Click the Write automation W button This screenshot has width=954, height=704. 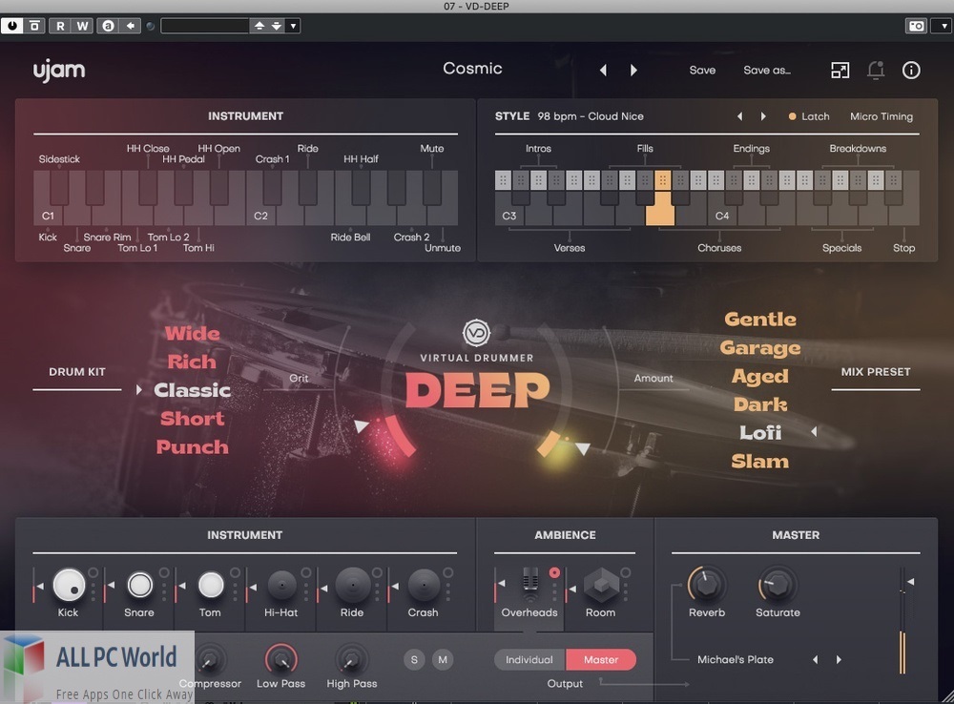[x=82, y=26]
